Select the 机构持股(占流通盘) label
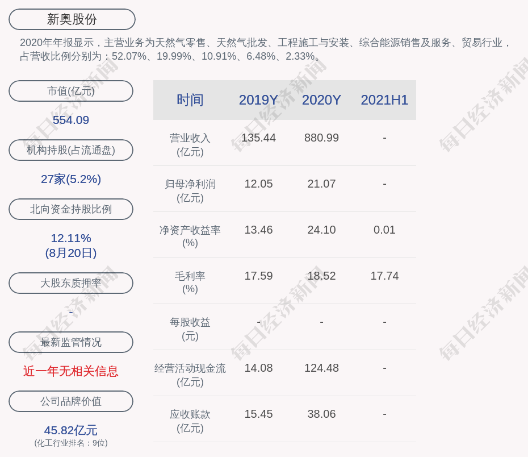Image resolution: width=528 pixels, height=457 pixels. click(71, 150)
